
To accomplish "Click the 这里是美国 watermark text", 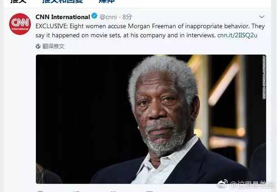I will (251, 184).
